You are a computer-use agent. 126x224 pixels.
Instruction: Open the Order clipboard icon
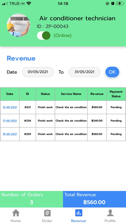pyautogui.click(x=47, y=213)
